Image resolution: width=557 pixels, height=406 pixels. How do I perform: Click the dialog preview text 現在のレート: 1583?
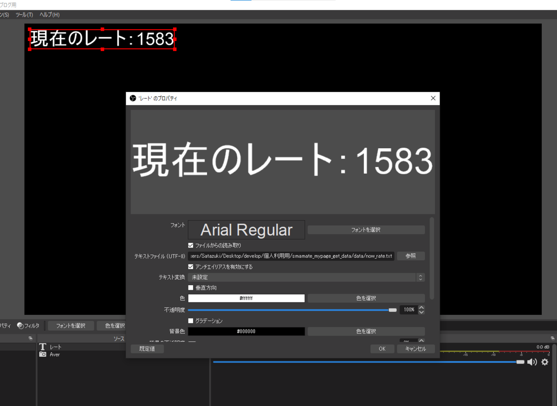(x=283, y=160)
